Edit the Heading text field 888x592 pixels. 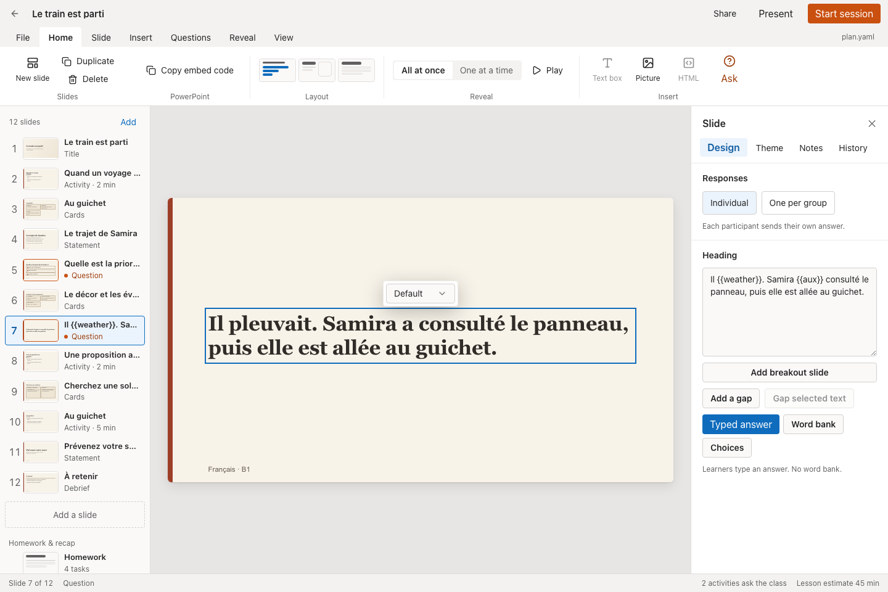789,312
